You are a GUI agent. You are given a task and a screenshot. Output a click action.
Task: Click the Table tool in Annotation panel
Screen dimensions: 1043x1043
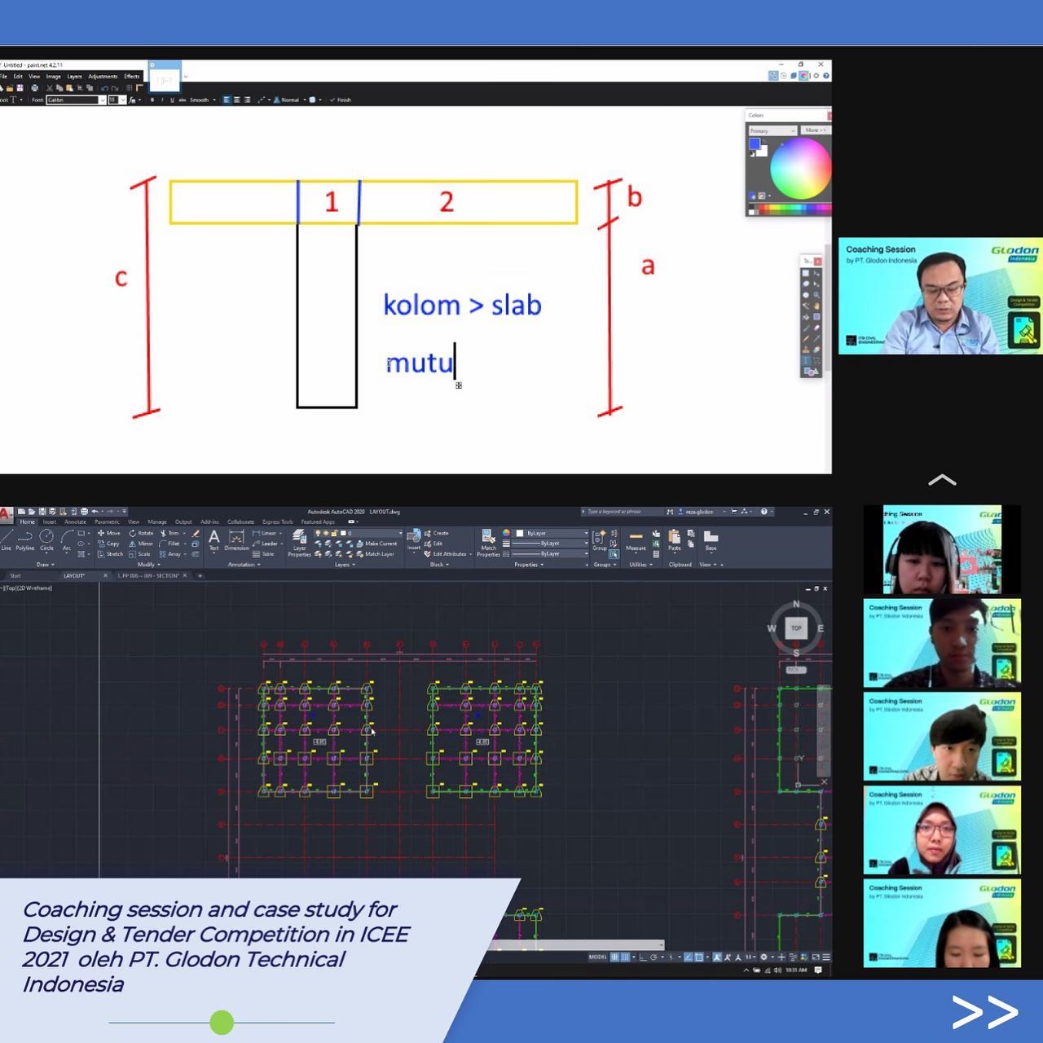pyautogui.click(x=263, y=554)
